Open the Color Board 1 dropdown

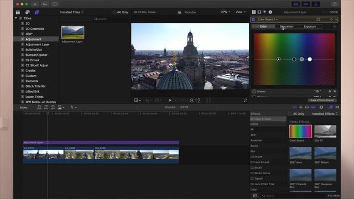click(x=268, y=20)
